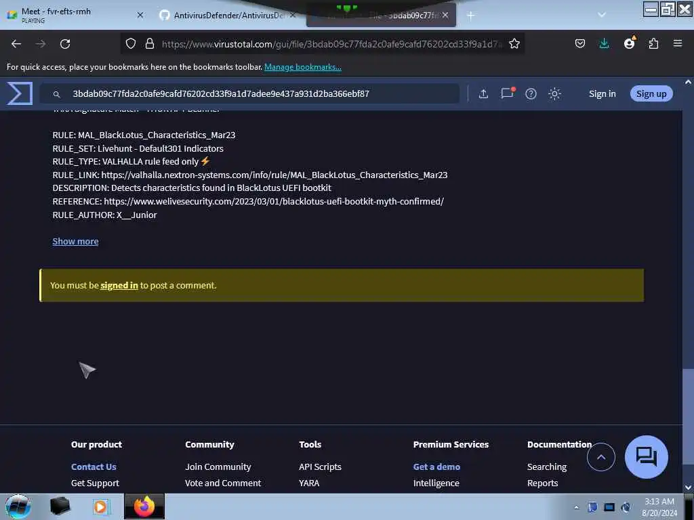Open the YARA footer link

(x=309, y=483)
